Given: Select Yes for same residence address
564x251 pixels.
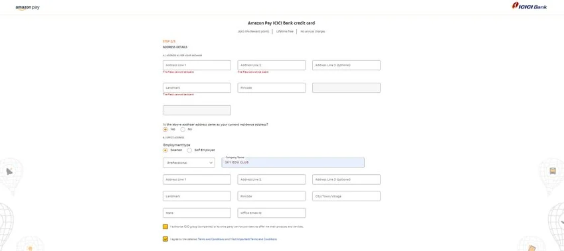Looking at the screenshot, I should pyautogui.click(x=165, y=129).
